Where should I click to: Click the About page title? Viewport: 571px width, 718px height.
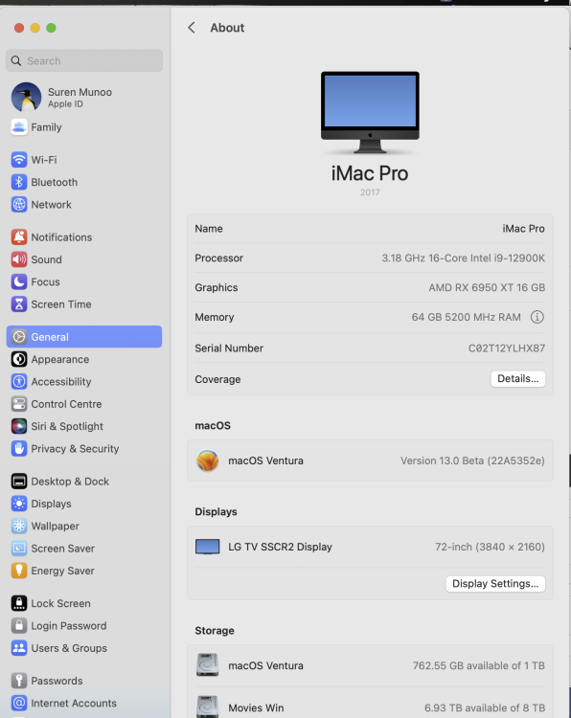click(x=227, y=28)
